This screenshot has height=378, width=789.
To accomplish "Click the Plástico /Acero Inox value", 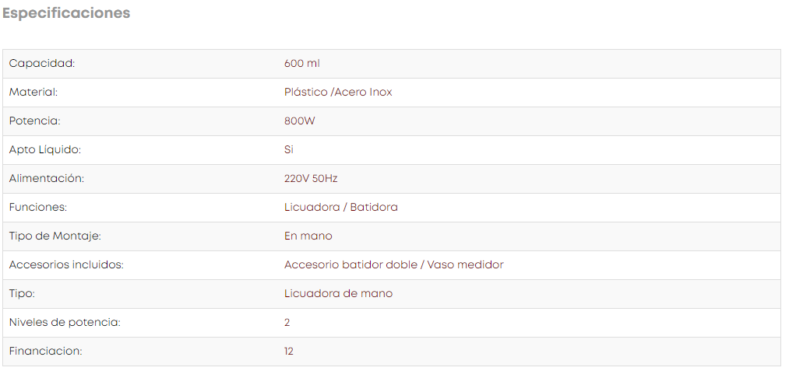I will coord(338,93).
